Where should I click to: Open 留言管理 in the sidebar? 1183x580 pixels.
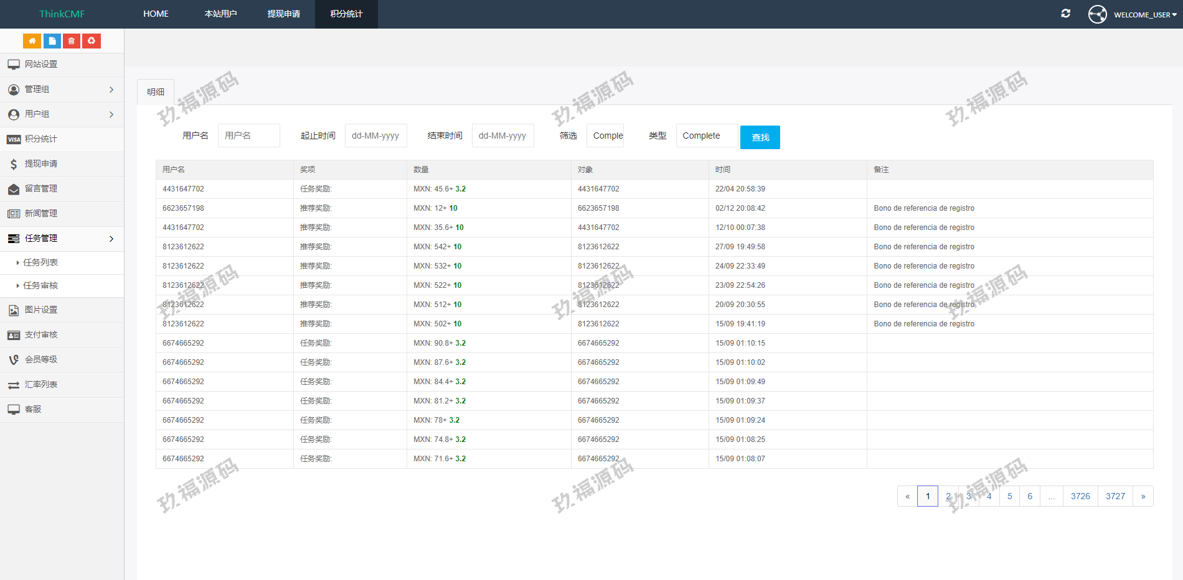coord(41,189)
